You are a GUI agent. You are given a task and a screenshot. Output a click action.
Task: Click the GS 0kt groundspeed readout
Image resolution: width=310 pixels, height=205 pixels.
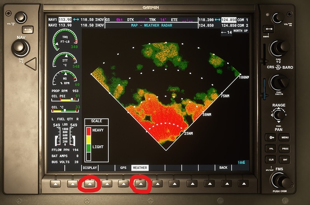coord(114,20)
